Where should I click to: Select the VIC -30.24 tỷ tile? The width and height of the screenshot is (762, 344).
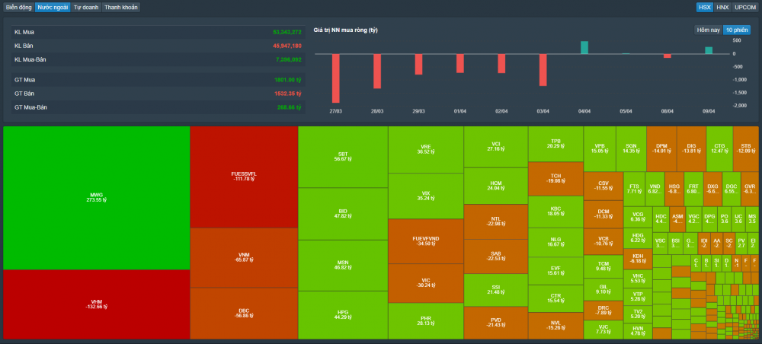(426, 283)
